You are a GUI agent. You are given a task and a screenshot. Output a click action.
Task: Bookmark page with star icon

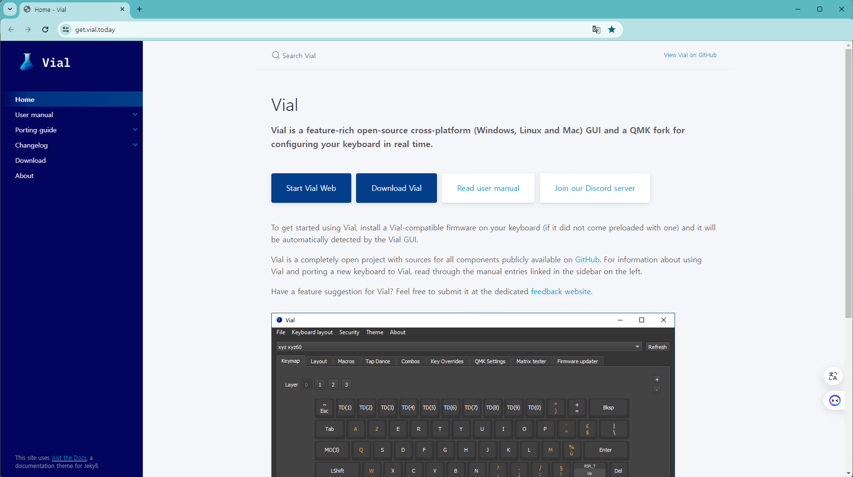pyautogui.click(x=612, y=30)
